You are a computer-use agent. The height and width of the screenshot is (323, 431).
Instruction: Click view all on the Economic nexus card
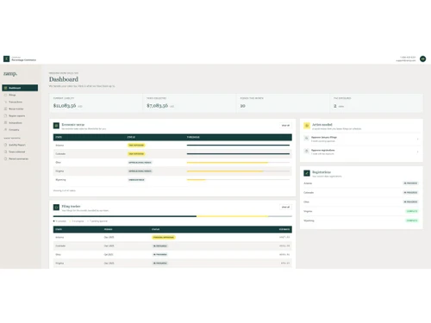[285, 126]
